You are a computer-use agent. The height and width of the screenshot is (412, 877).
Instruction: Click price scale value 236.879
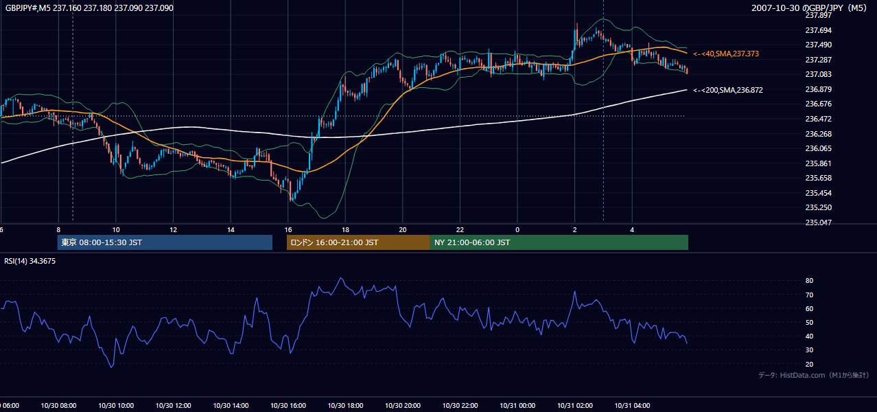tap(817, 89)
